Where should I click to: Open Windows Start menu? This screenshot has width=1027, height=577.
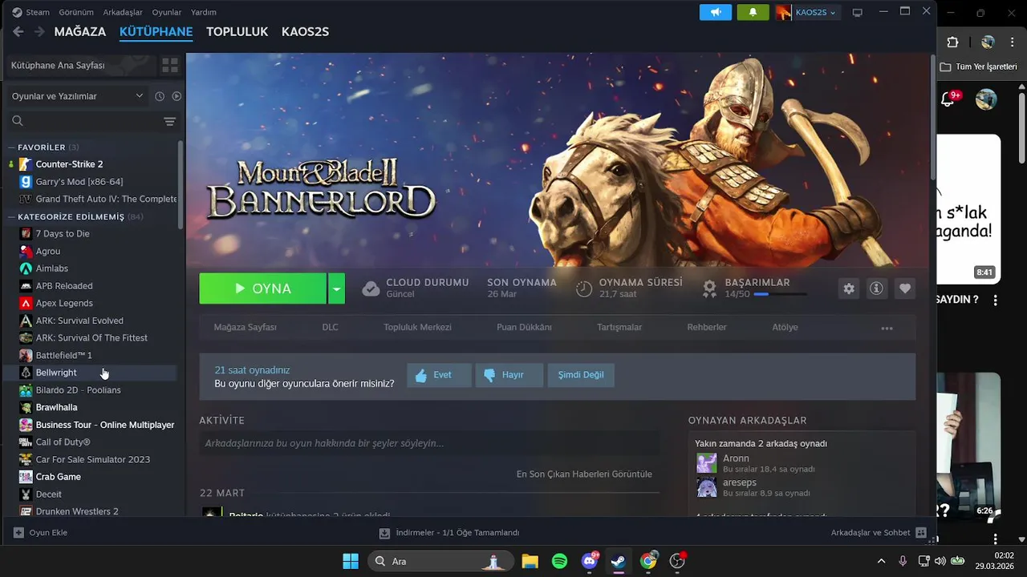(x=351, y=561)
